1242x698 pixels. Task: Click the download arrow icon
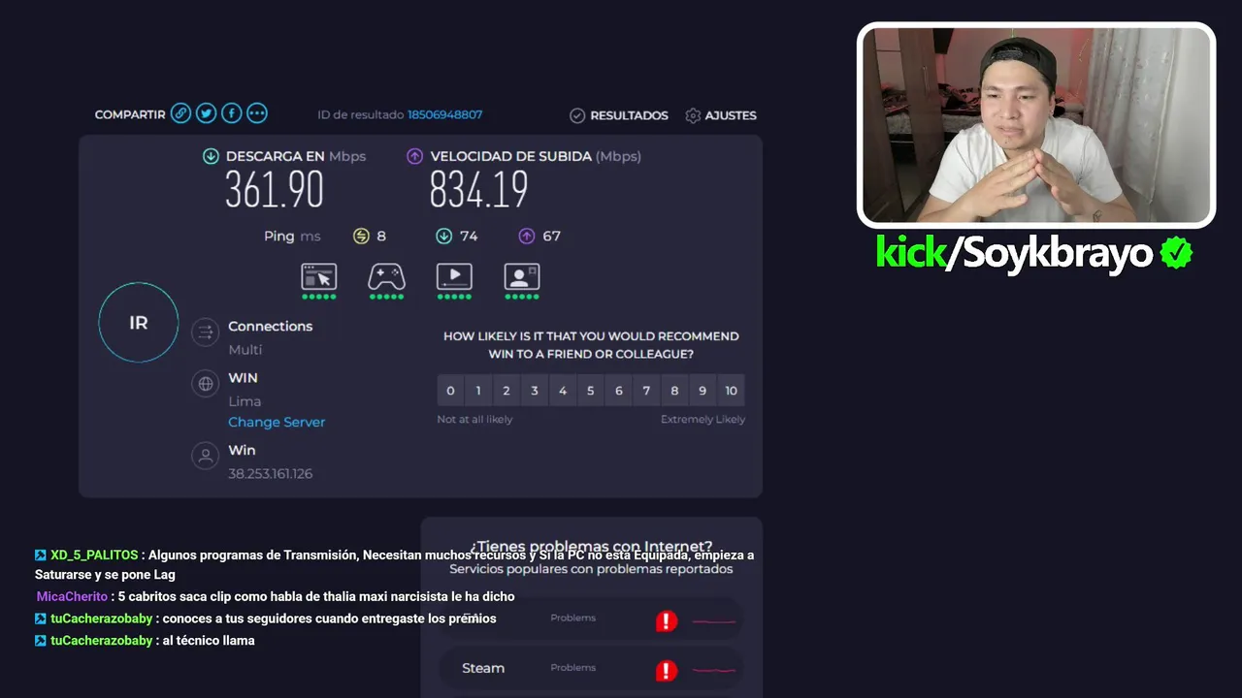coord(211,156)
